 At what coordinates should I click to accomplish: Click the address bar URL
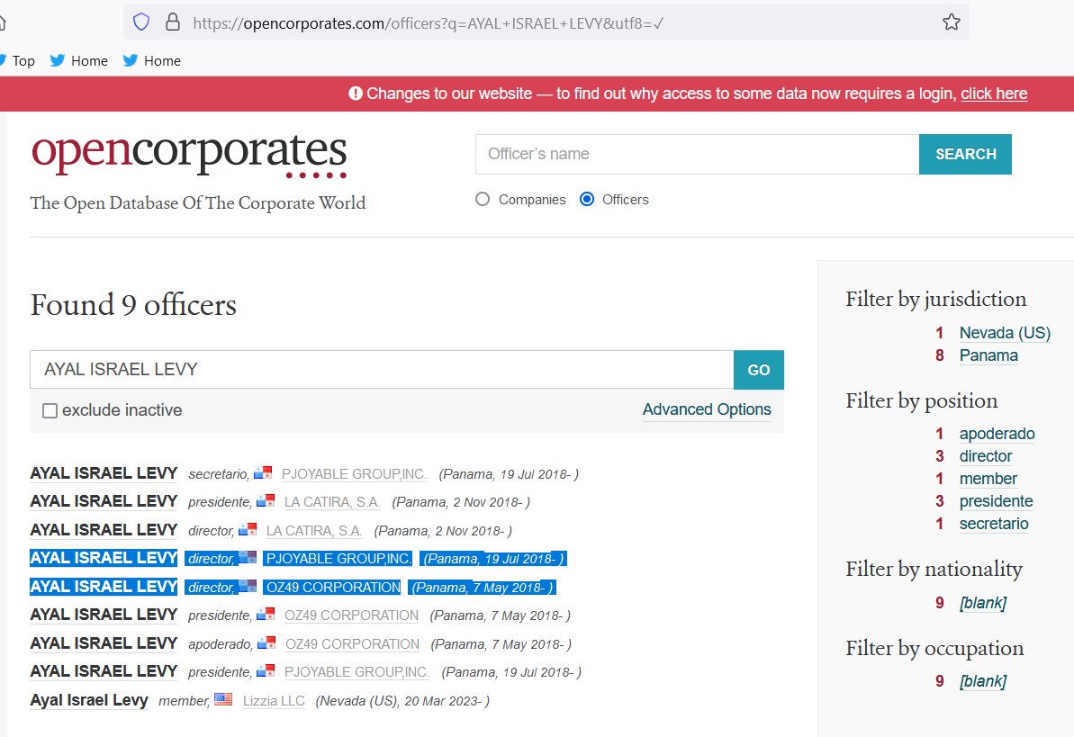click(x=429, y=23)
